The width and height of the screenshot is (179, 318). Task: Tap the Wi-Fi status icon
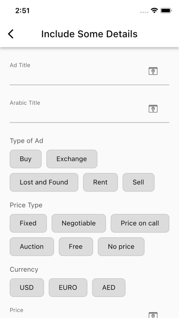coord(154,11)
